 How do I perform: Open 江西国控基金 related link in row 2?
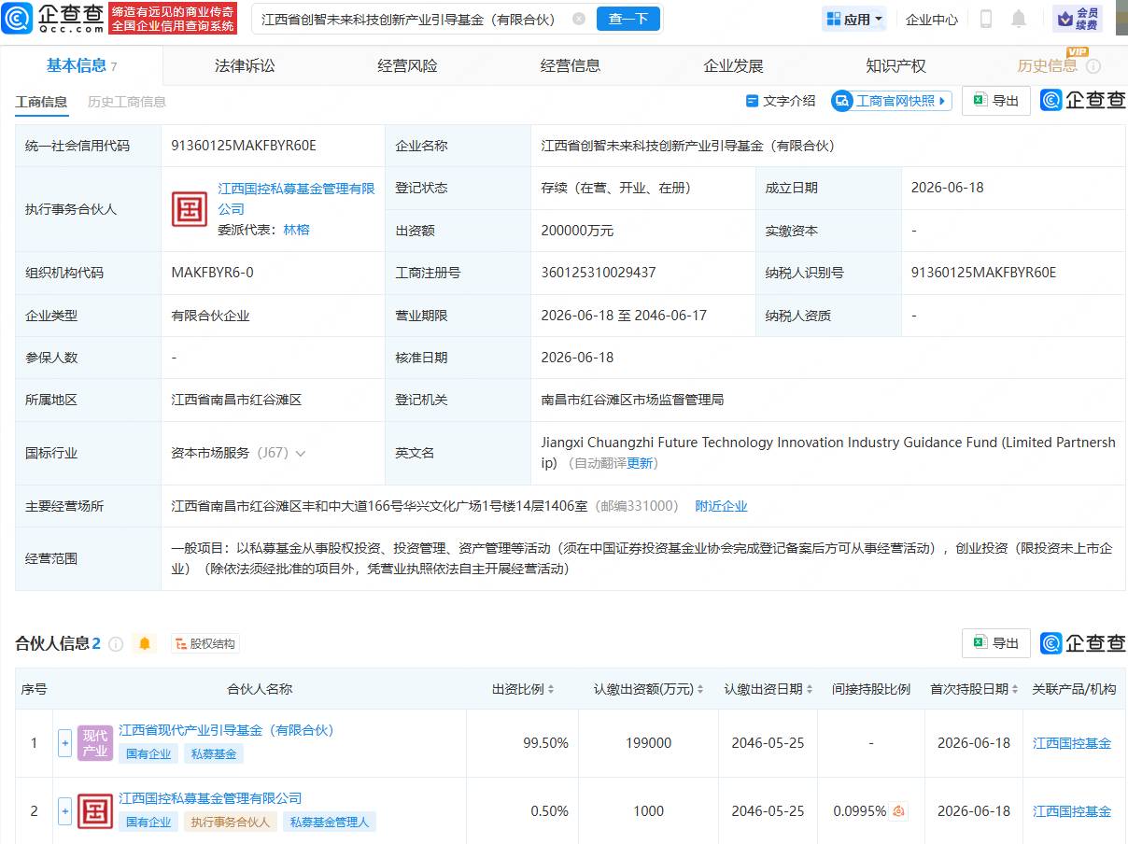click(1072, 811)
